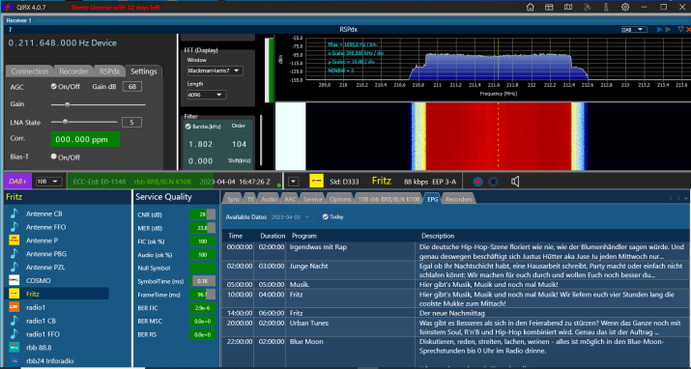Switch to the RSPdx tab
The image size is (691, 369).
[109, 71]
